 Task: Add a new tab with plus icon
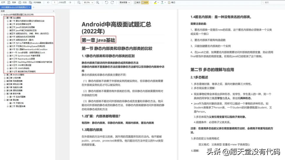33,7
